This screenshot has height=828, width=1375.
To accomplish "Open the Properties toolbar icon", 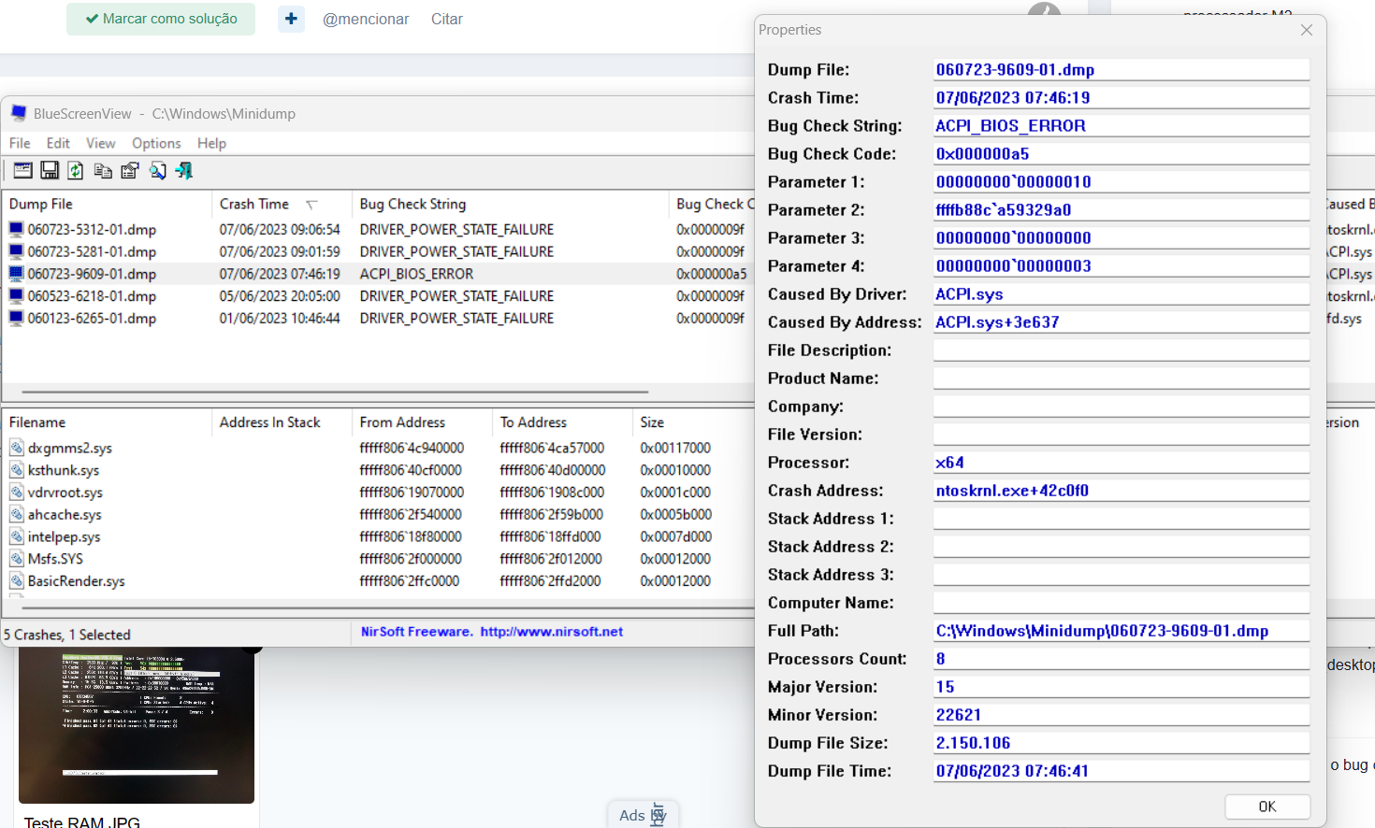I will coord(130,170).
